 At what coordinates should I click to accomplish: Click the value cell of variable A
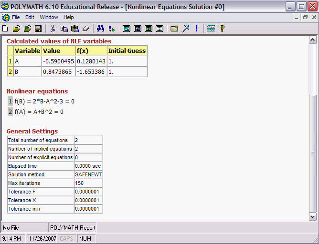58,61
